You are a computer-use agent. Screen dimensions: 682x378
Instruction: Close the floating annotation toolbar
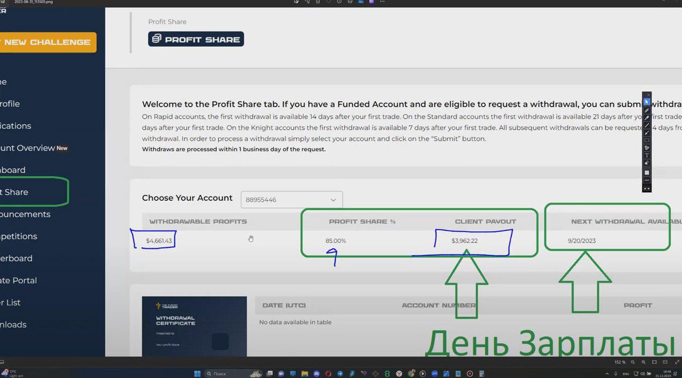point(648,95)
